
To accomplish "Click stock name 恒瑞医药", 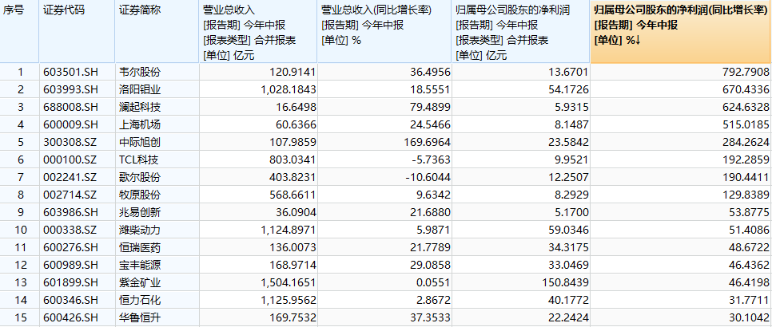I will click(140, 248).
